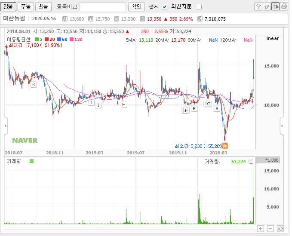
Task: Zoom out with the minus icon
Action: click(x=270, y=229)
